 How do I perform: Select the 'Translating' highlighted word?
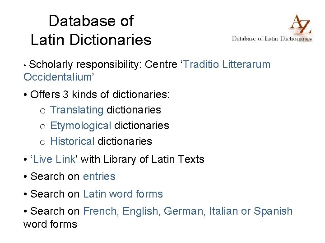77,110
